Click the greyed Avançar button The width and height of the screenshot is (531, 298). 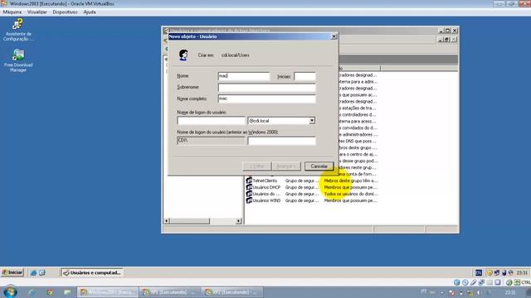[286, 166]
